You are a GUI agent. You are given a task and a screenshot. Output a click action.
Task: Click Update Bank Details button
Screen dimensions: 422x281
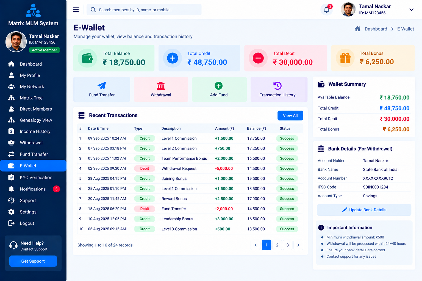(364, 210)
